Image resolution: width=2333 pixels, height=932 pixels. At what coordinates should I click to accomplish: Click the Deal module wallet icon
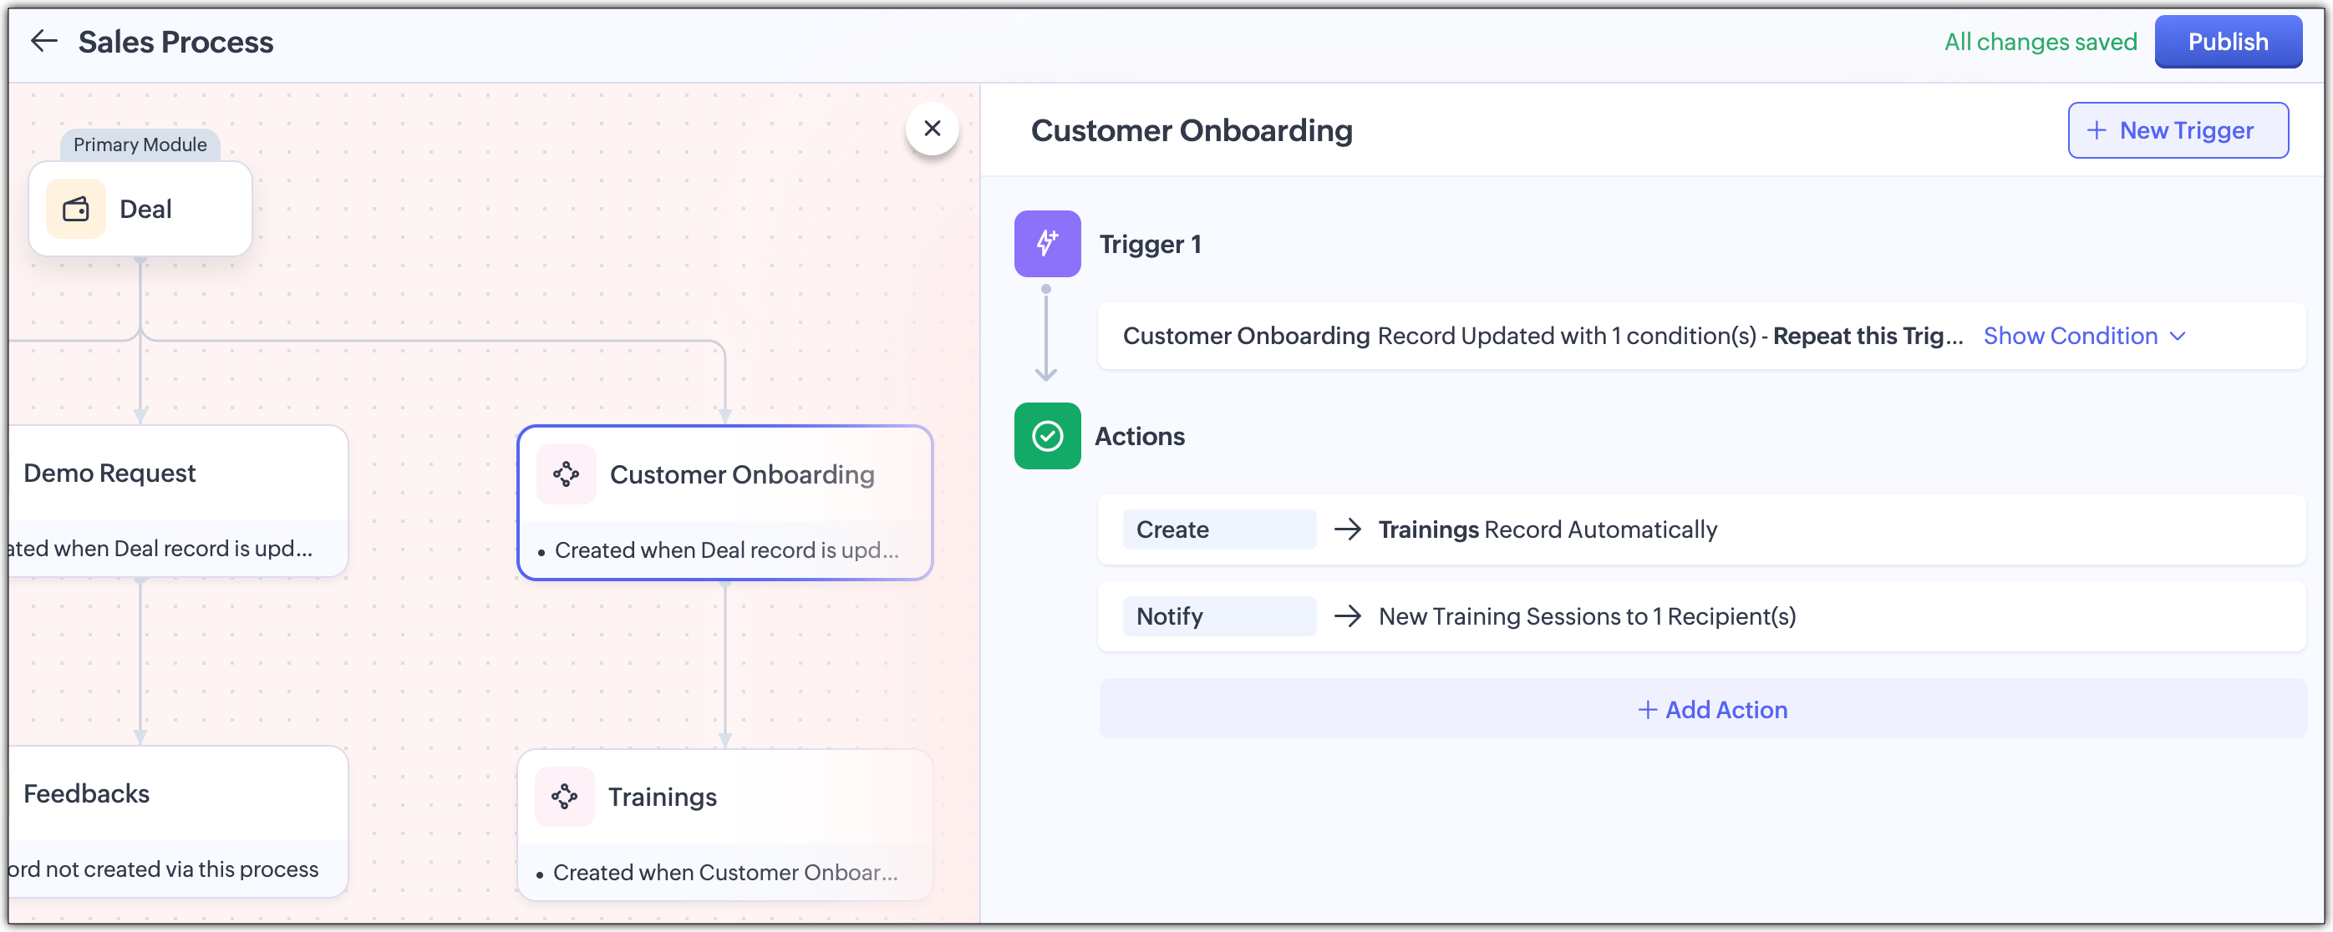tap(76, 209)
